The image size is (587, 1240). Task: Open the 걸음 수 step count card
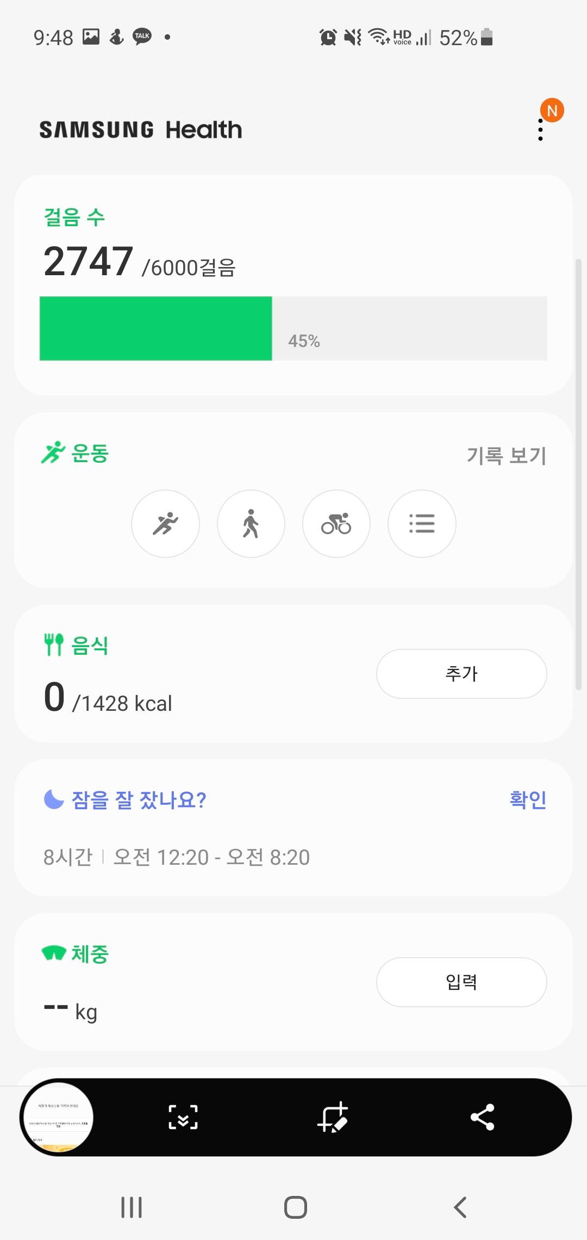pos(74,218)
